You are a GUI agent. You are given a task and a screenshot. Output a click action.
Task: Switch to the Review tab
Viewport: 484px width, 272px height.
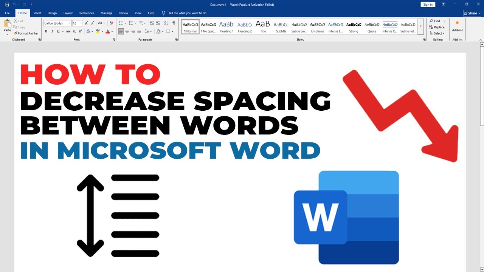123,13
